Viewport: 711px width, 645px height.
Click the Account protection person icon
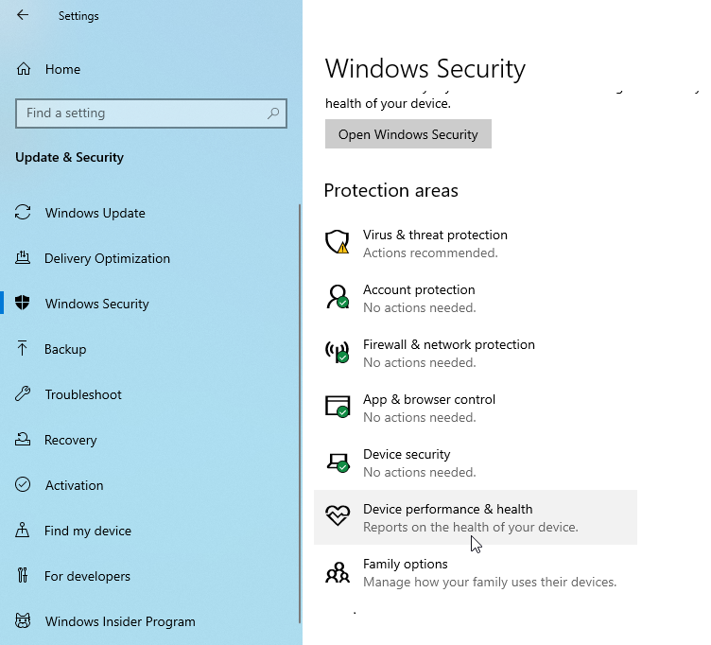pos(338,297)
